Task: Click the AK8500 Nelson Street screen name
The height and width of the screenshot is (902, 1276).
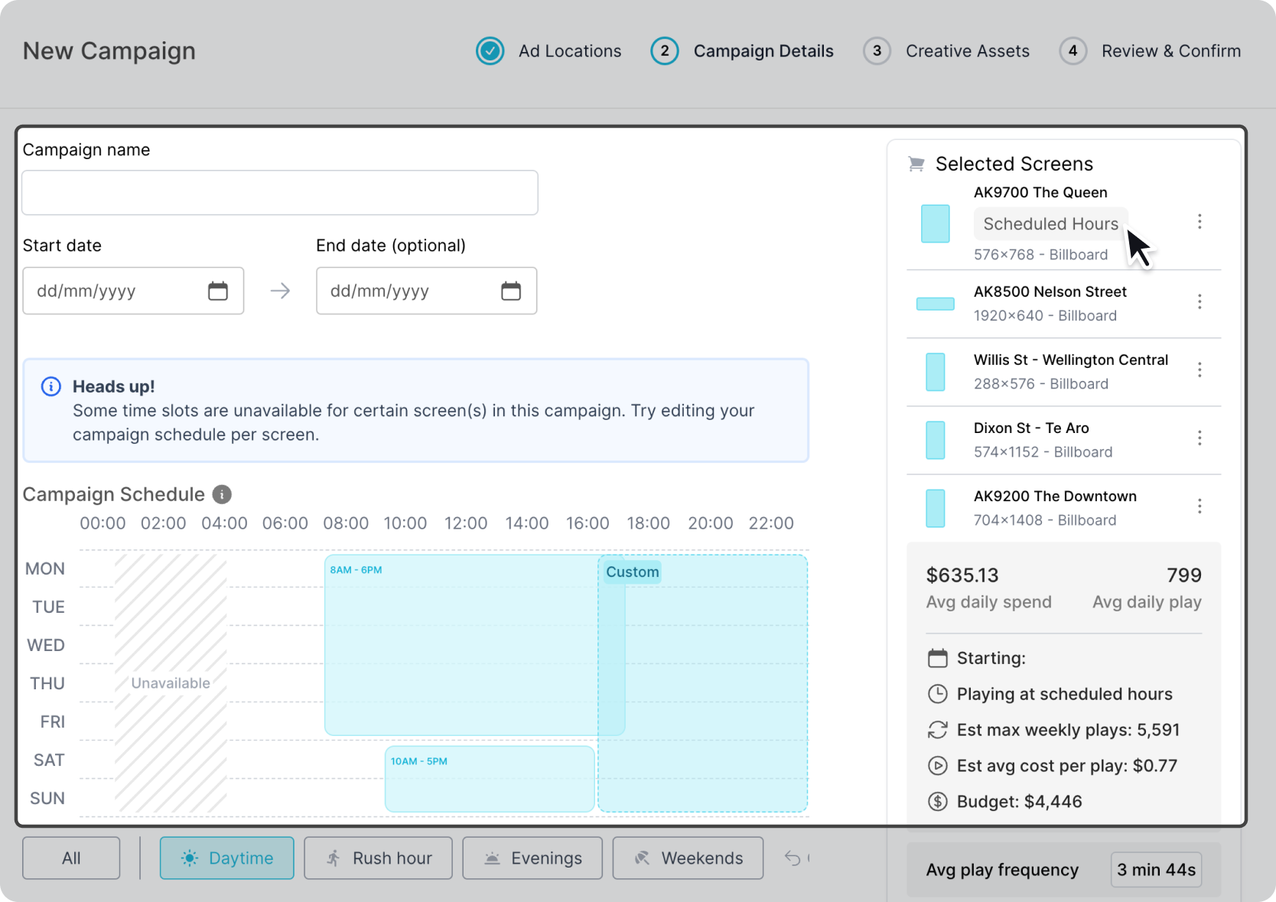Action: 1050,291
